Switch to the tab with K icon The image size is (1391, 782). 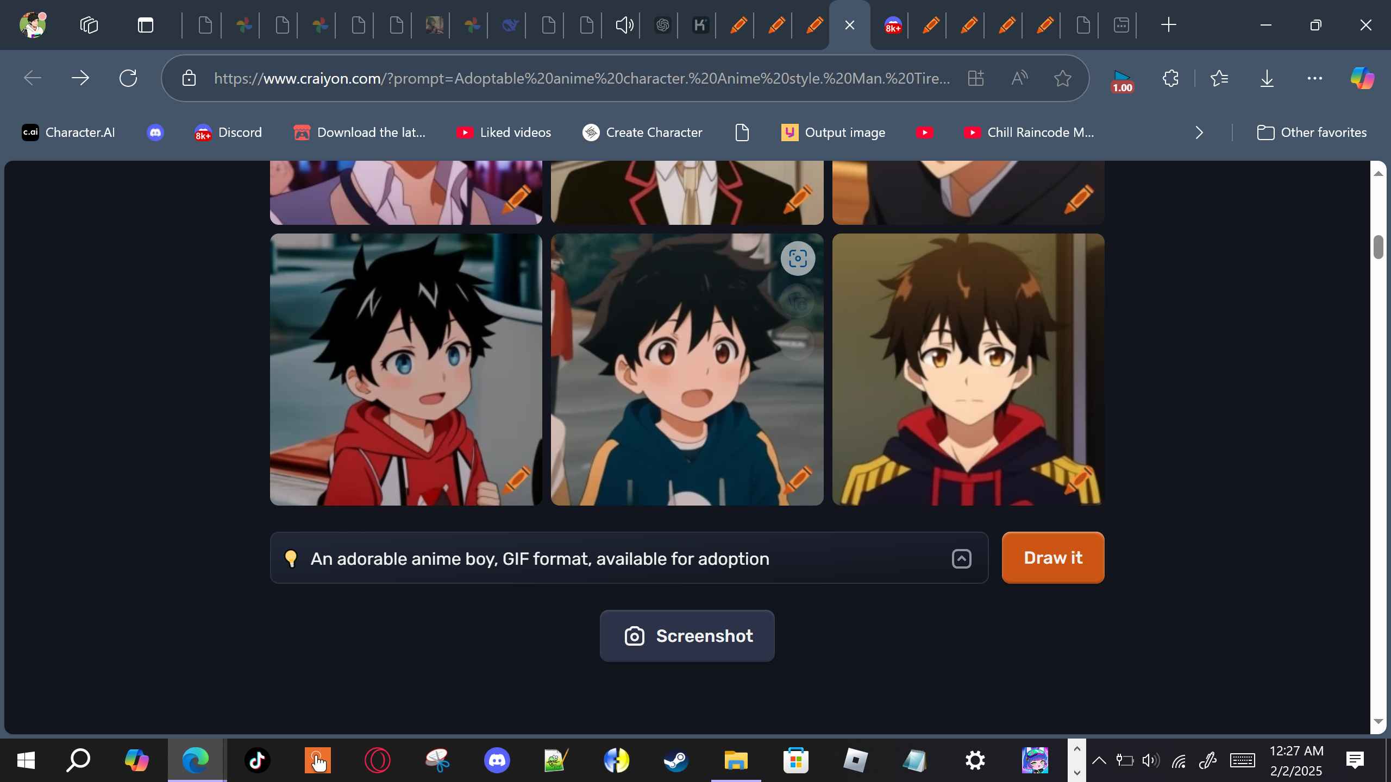(x=700, y=25)
